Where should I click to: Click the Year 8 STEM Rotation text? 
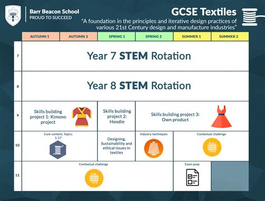point(139,86)
